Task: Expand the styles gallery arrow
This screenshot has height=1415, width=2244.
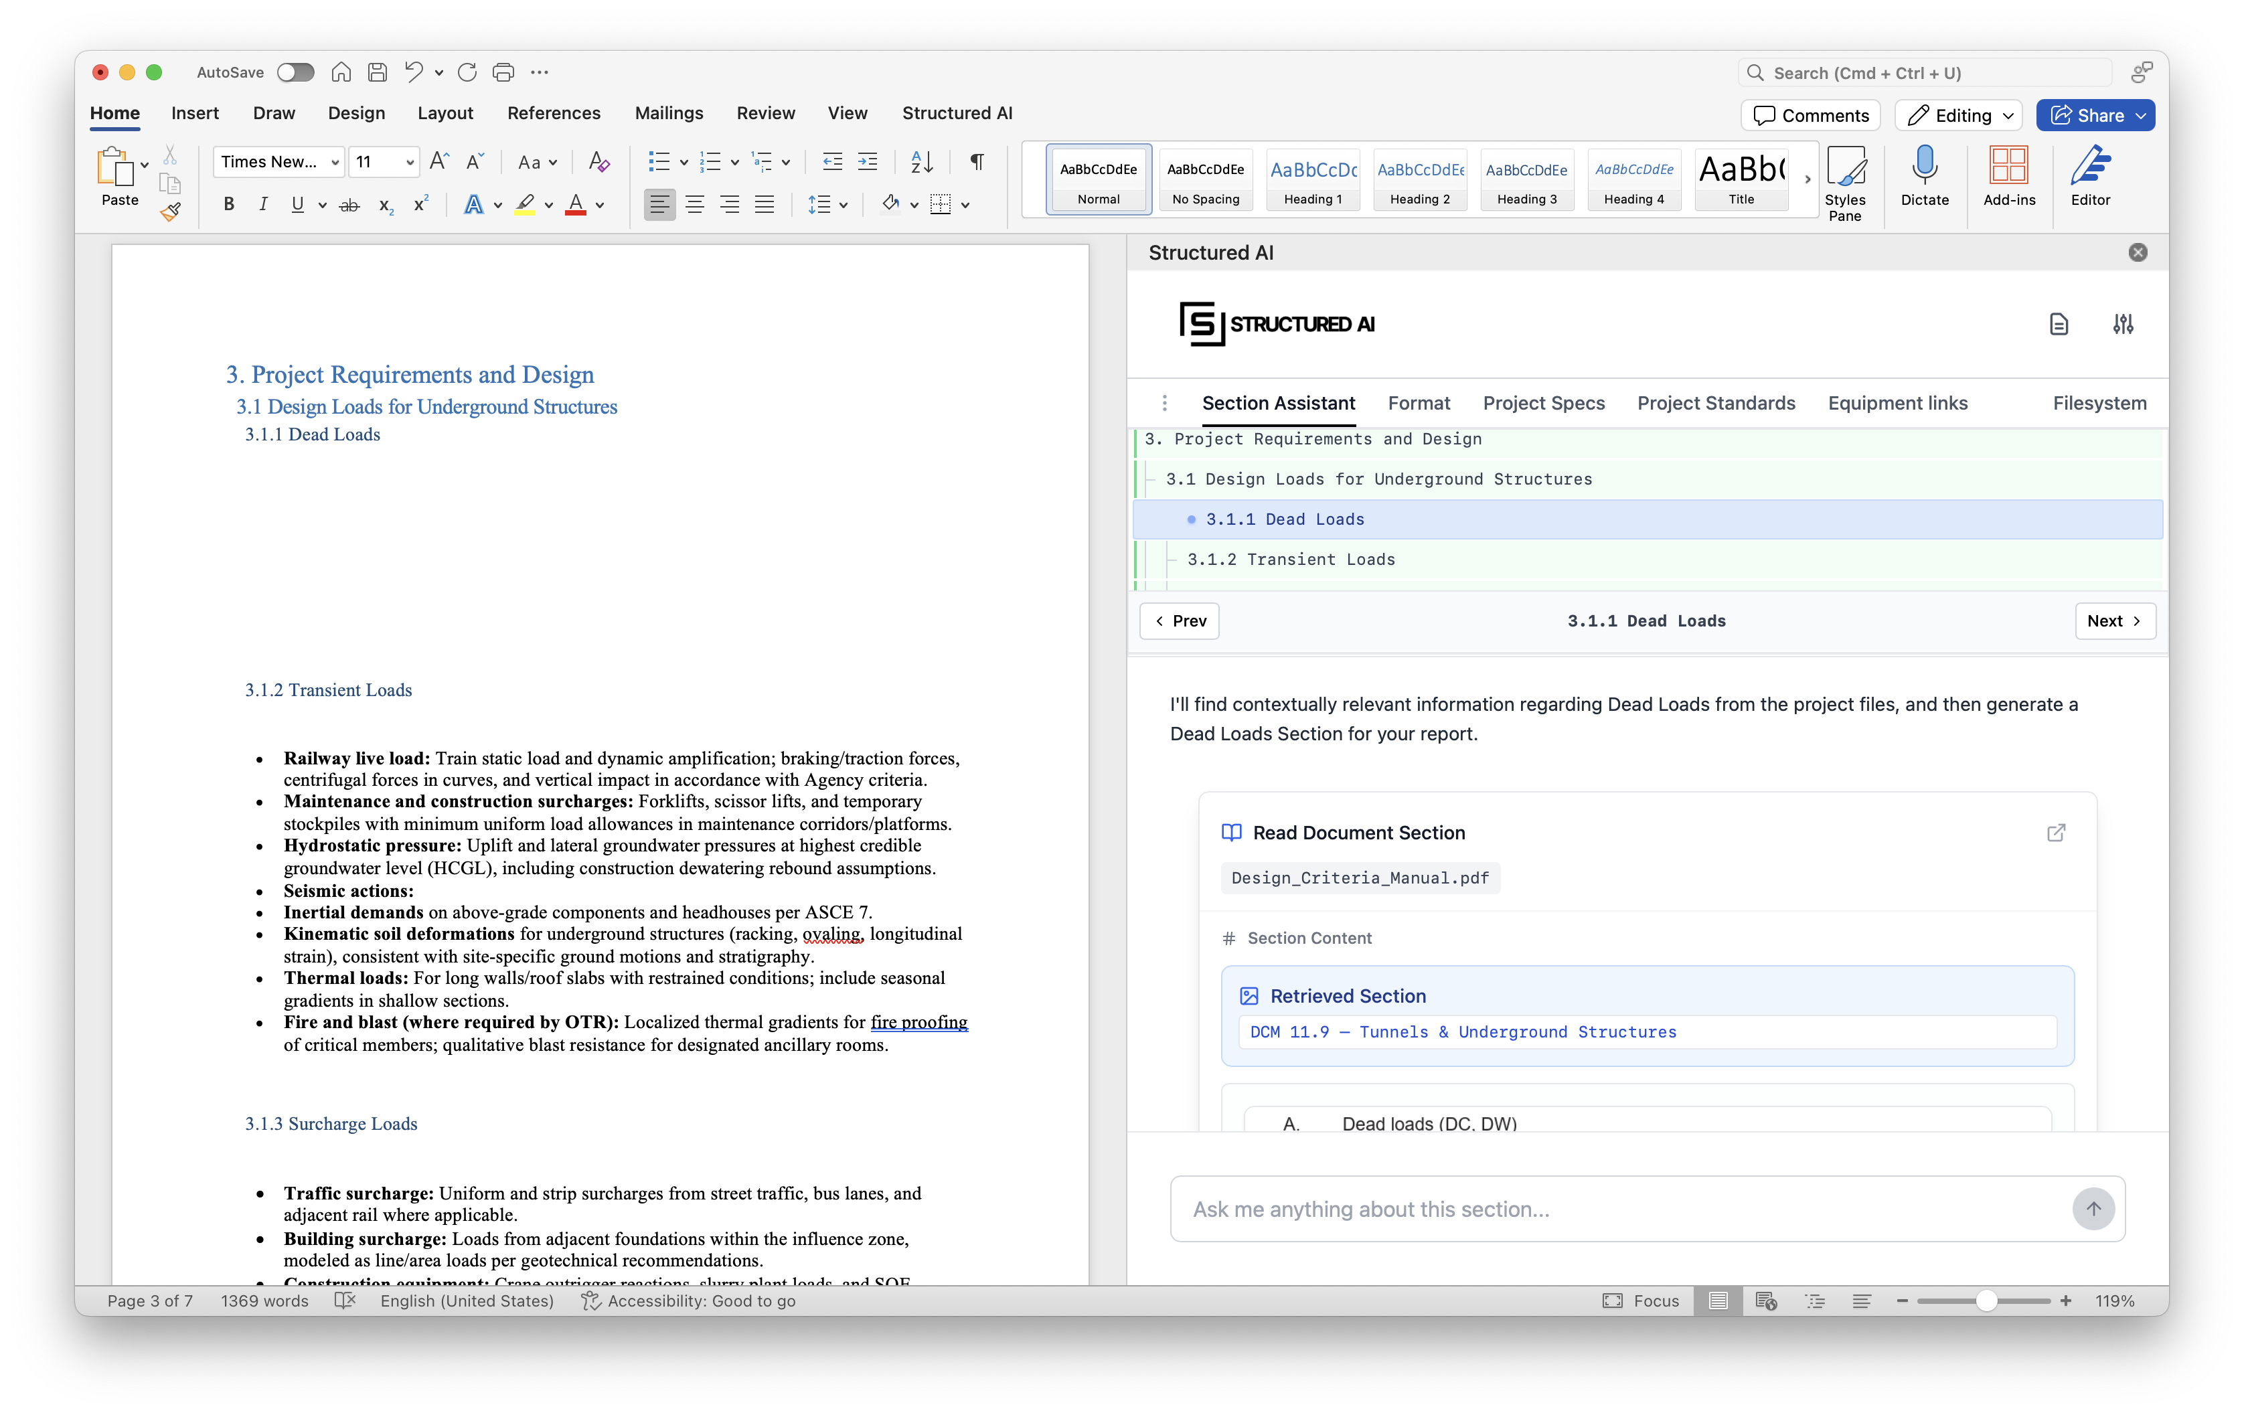Action: (x=1807, y=179)
